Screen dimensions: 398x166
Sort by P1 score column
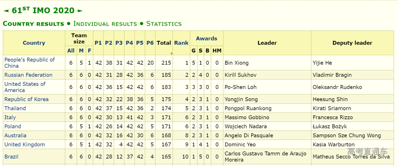tap(98, 43)
